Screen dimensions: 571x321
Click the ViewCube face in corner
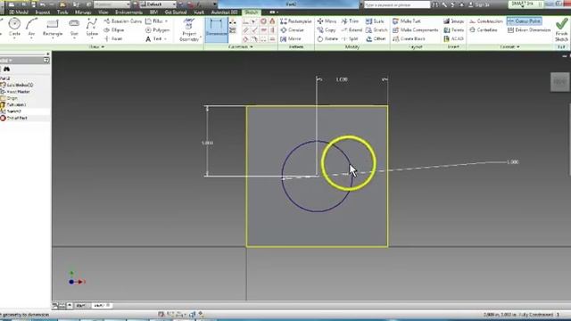pos(559,82)
